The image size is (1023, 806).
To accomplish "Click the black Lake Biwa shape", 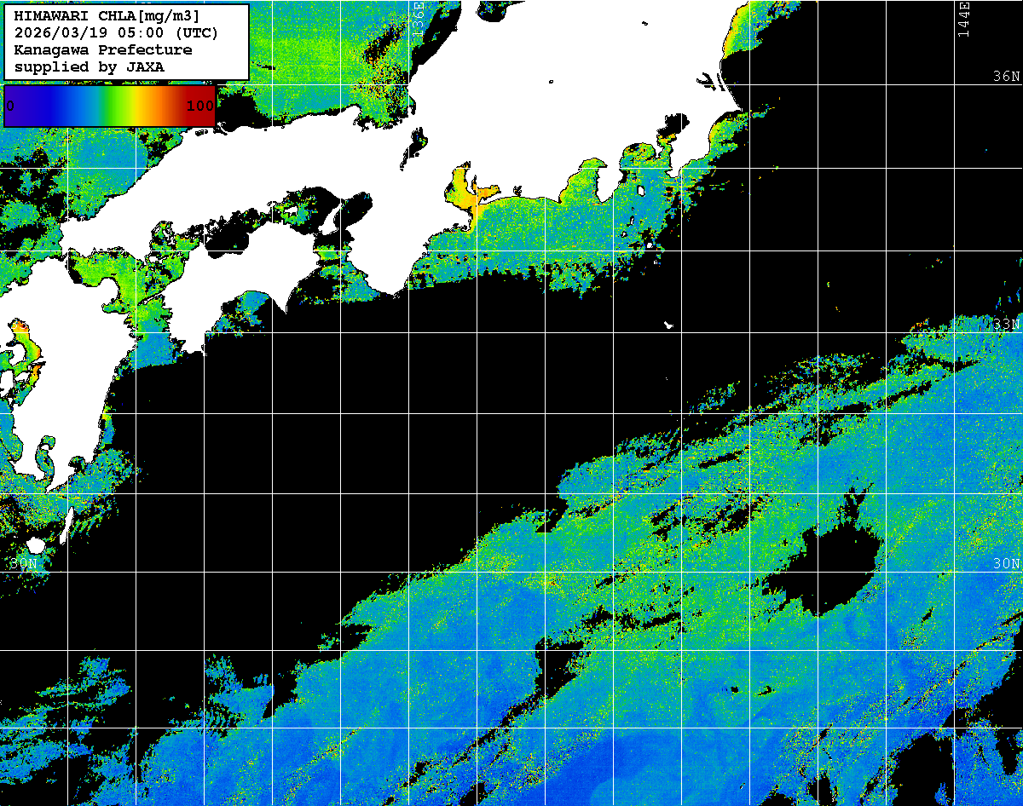I will pyautogui.click(x=415, y=147).
